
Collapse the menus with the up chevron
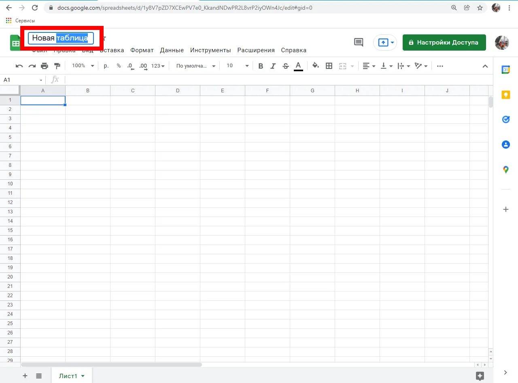(485, 66)
